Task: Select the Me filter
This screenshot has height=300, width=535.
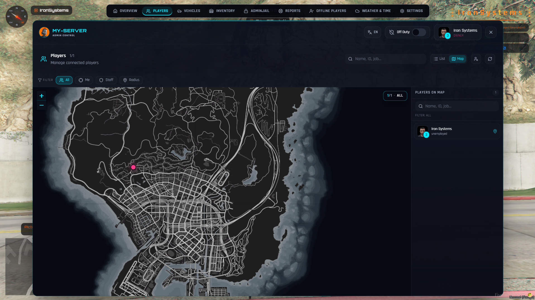Action: coord(84,80)
